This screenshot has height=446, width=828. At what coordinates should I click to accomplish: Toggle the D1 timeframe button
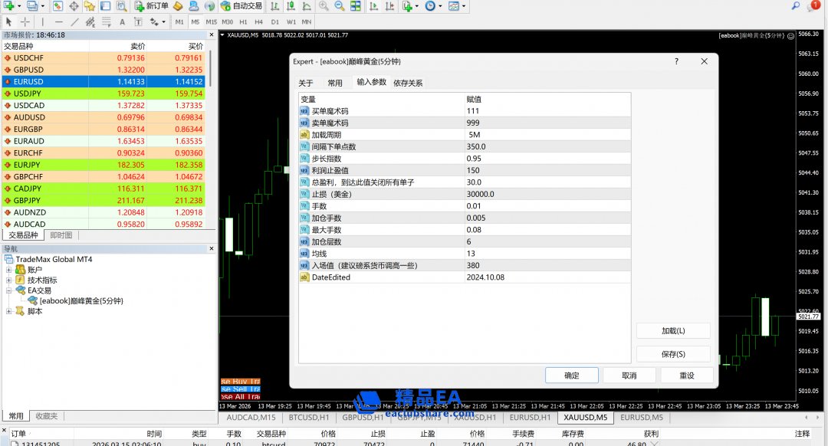[x=274, y=21]
